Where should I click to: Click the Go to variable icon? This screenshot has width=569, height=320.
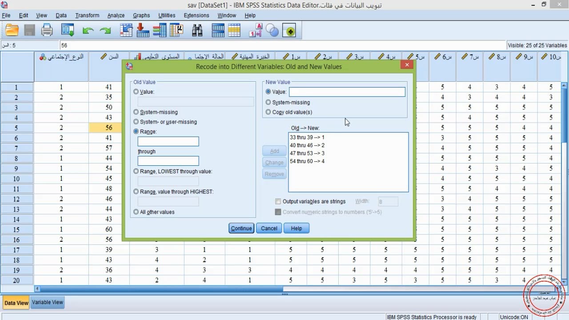pos(143,30)
